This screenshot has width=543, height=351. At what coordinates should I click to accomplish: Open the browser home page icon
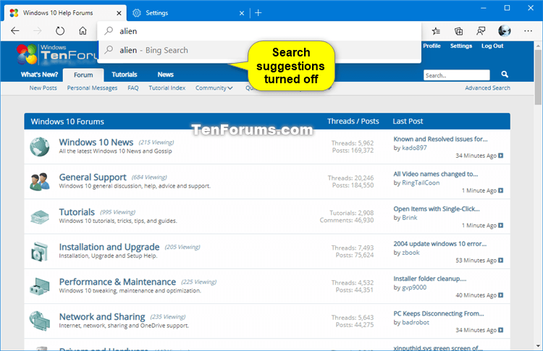(83, 31)
